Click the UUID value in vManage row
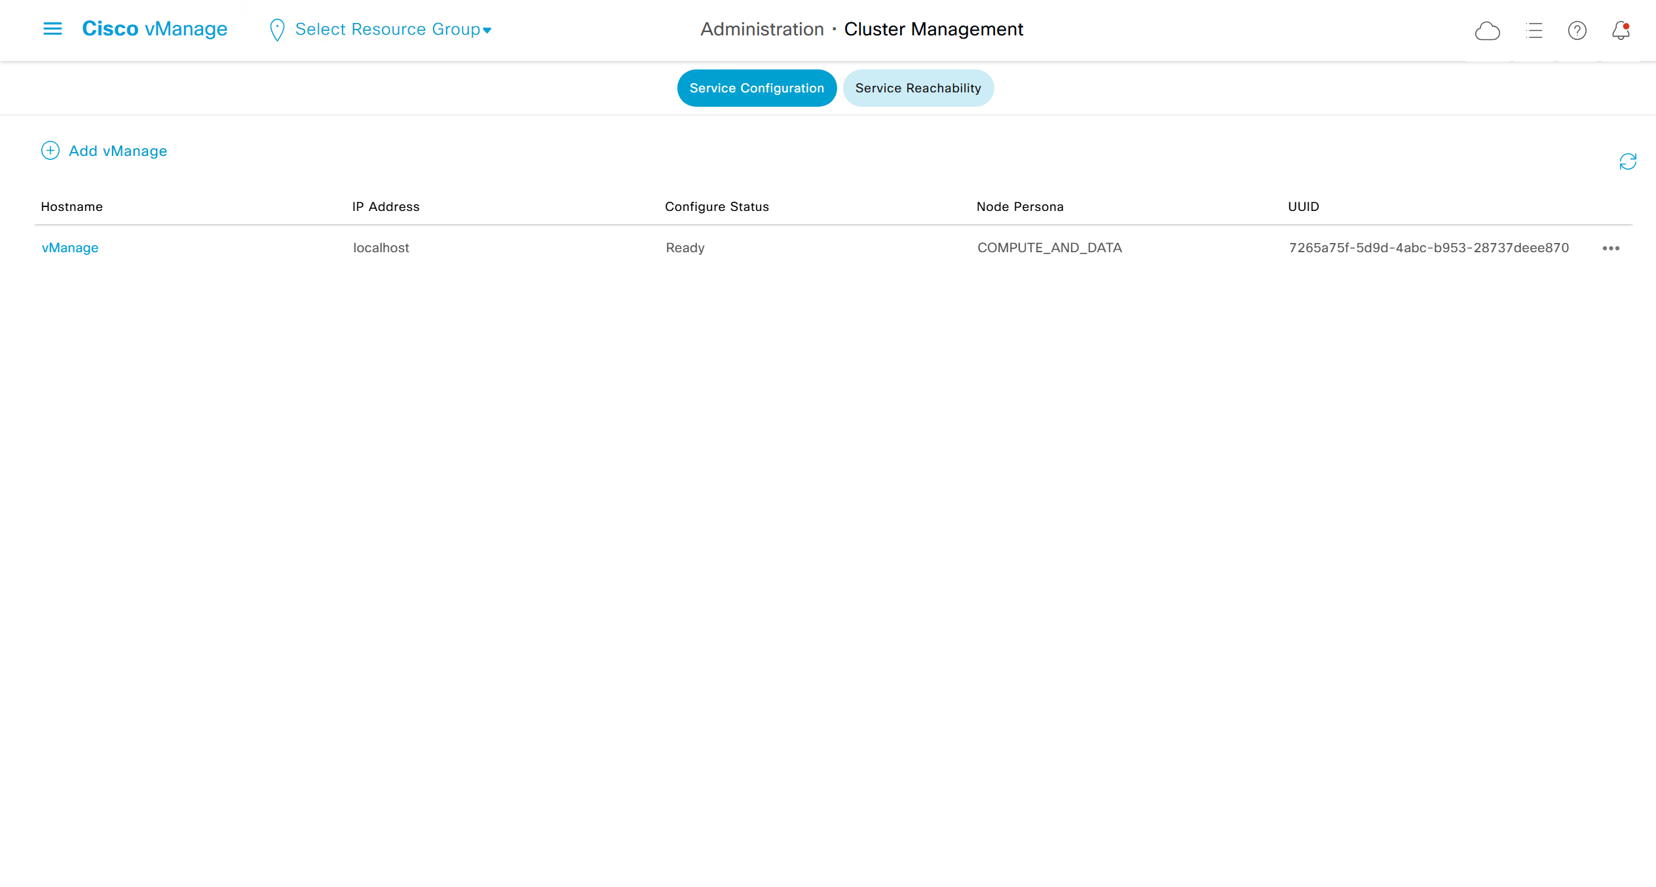The width and height of the screenshot is (1656, 887). click(x=1429, y=248)
